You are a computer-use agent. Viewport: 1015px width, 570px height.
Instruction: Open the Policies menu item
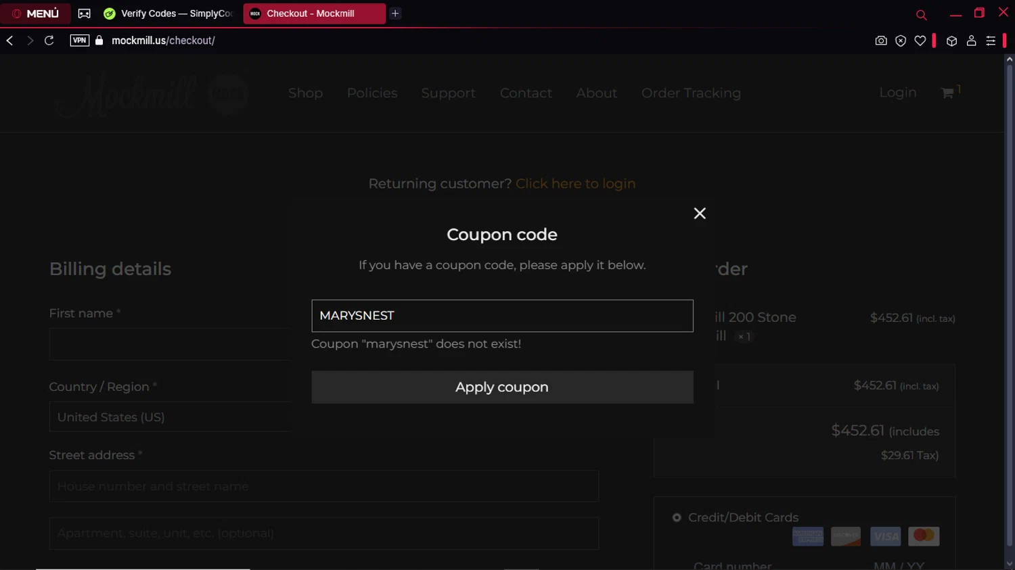(x=372, y=93)
